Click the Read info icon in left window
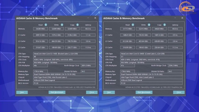 coord(46,25)
